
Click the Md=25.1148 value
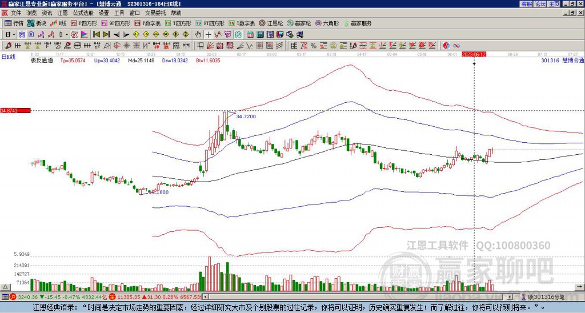point(141,60)
